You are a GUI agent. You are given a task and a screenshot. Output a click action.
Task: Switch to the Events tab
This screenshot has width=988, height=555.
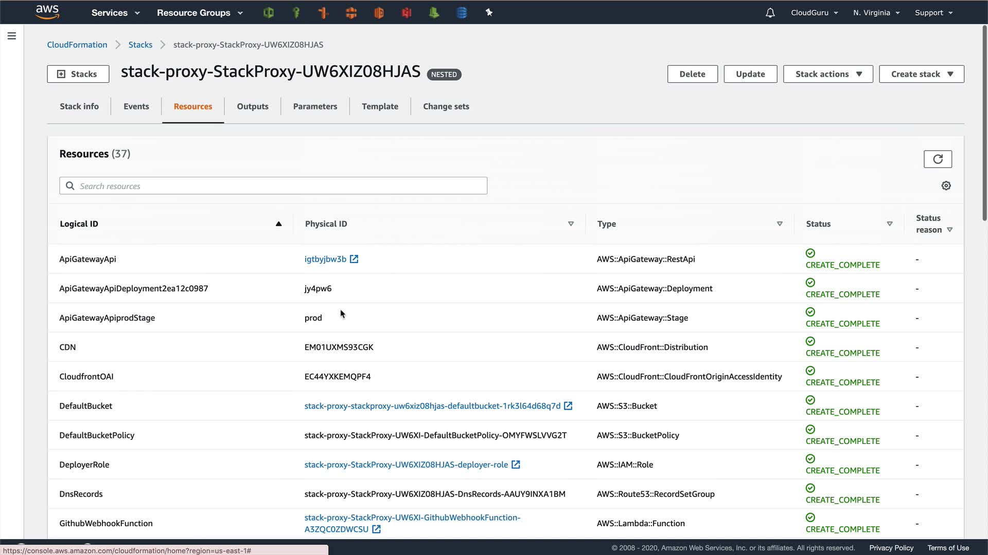pos(136,106)
